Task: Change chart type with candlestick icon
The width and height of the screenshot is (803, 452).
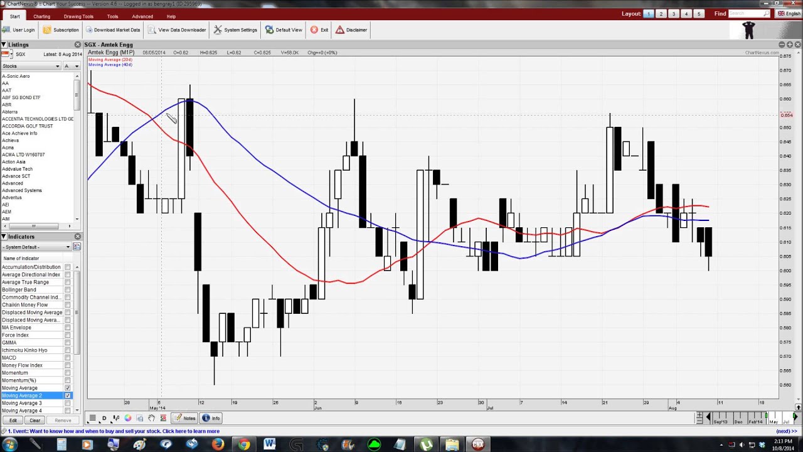Action: [116, 418]
